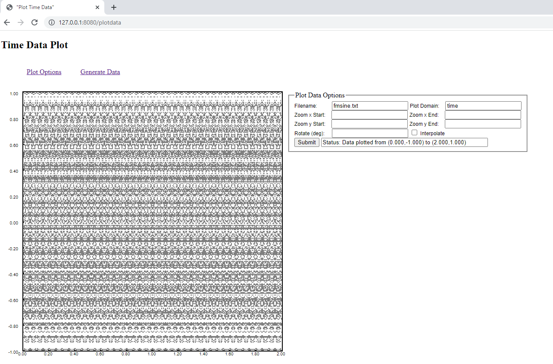
Task: Enable the Interpolate checkbox
Action: (415, 133)
